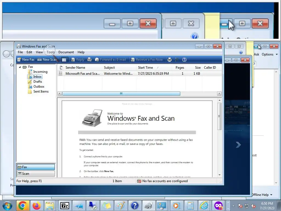Viewport: 281px width, 211px height.
Task: Open Google Chrome from taskbar
Action: 23,206
